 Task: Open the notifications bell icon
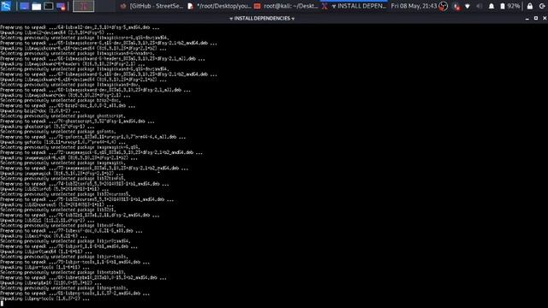(491, 6)
